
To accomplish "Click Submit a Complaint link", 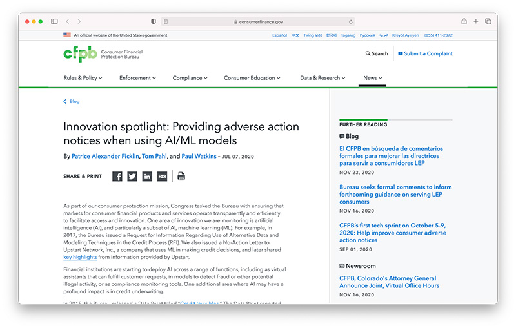I will 425,53.
